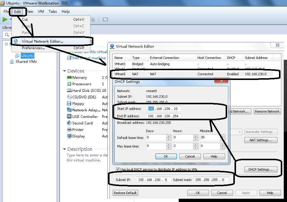Click the green Power On play icon
This screenshot has height=202, width=287.
[x=5, y=20]
